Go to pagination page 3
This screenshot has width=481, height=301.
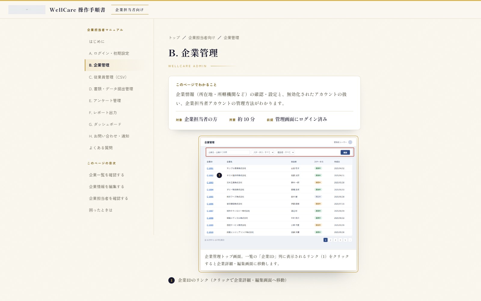335,240
